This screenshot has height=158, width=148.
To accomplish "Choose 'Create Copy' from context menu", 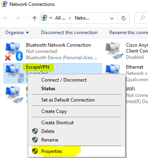I will pos(77,111).
